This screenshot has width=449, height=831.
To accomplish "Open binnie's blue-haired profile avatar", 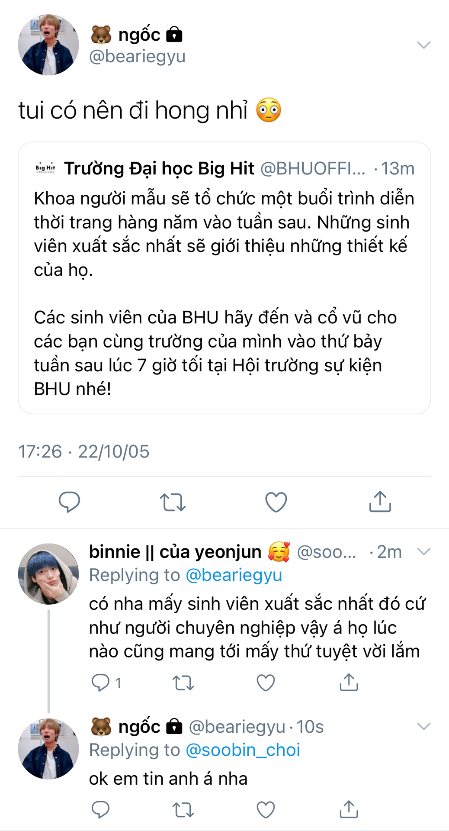I will (x=48, y=574).
